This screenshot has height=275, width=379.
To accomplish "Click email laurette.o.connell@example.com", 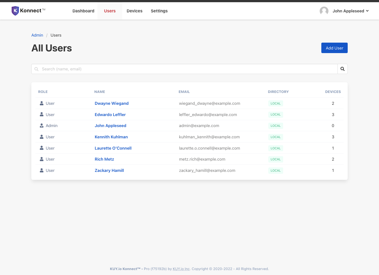I will 210,148.
